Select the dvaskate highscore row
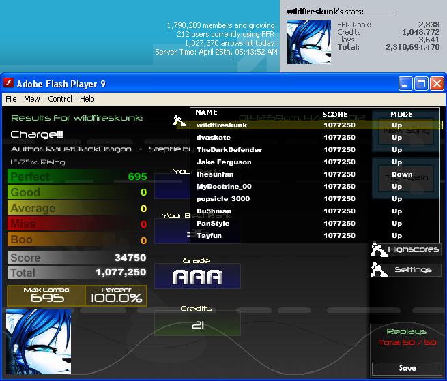 (x=315, y=138)
